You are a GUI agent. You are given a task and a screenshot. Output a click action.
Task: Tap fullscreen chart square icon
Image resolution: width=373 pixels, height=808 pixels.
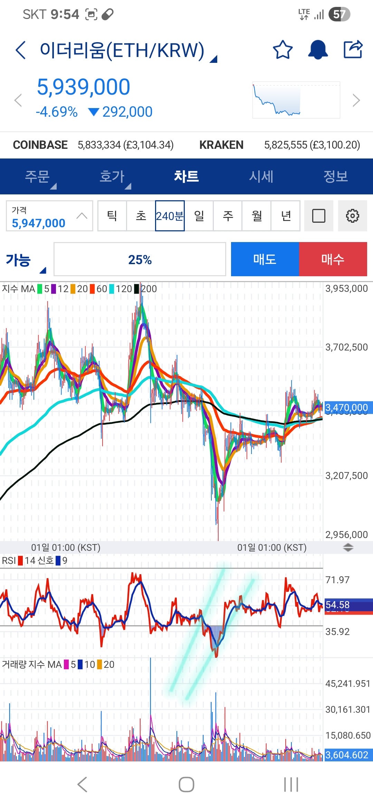(x=318, y=216)
